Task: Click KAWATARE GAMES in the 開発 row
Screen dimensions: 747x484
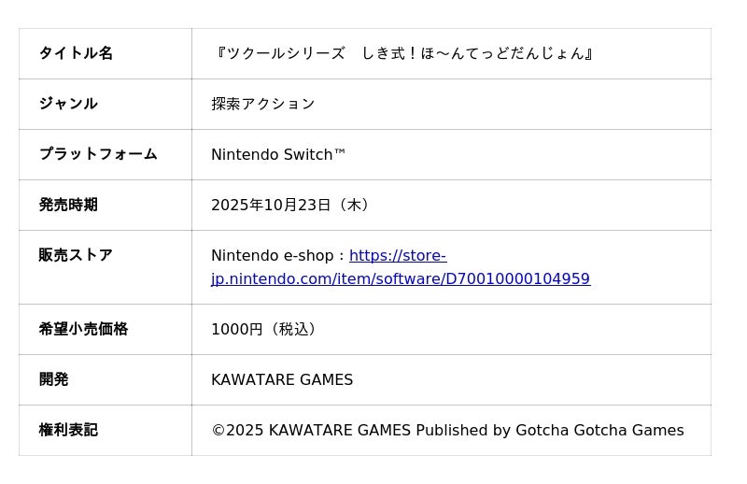Action: [282, 379]
